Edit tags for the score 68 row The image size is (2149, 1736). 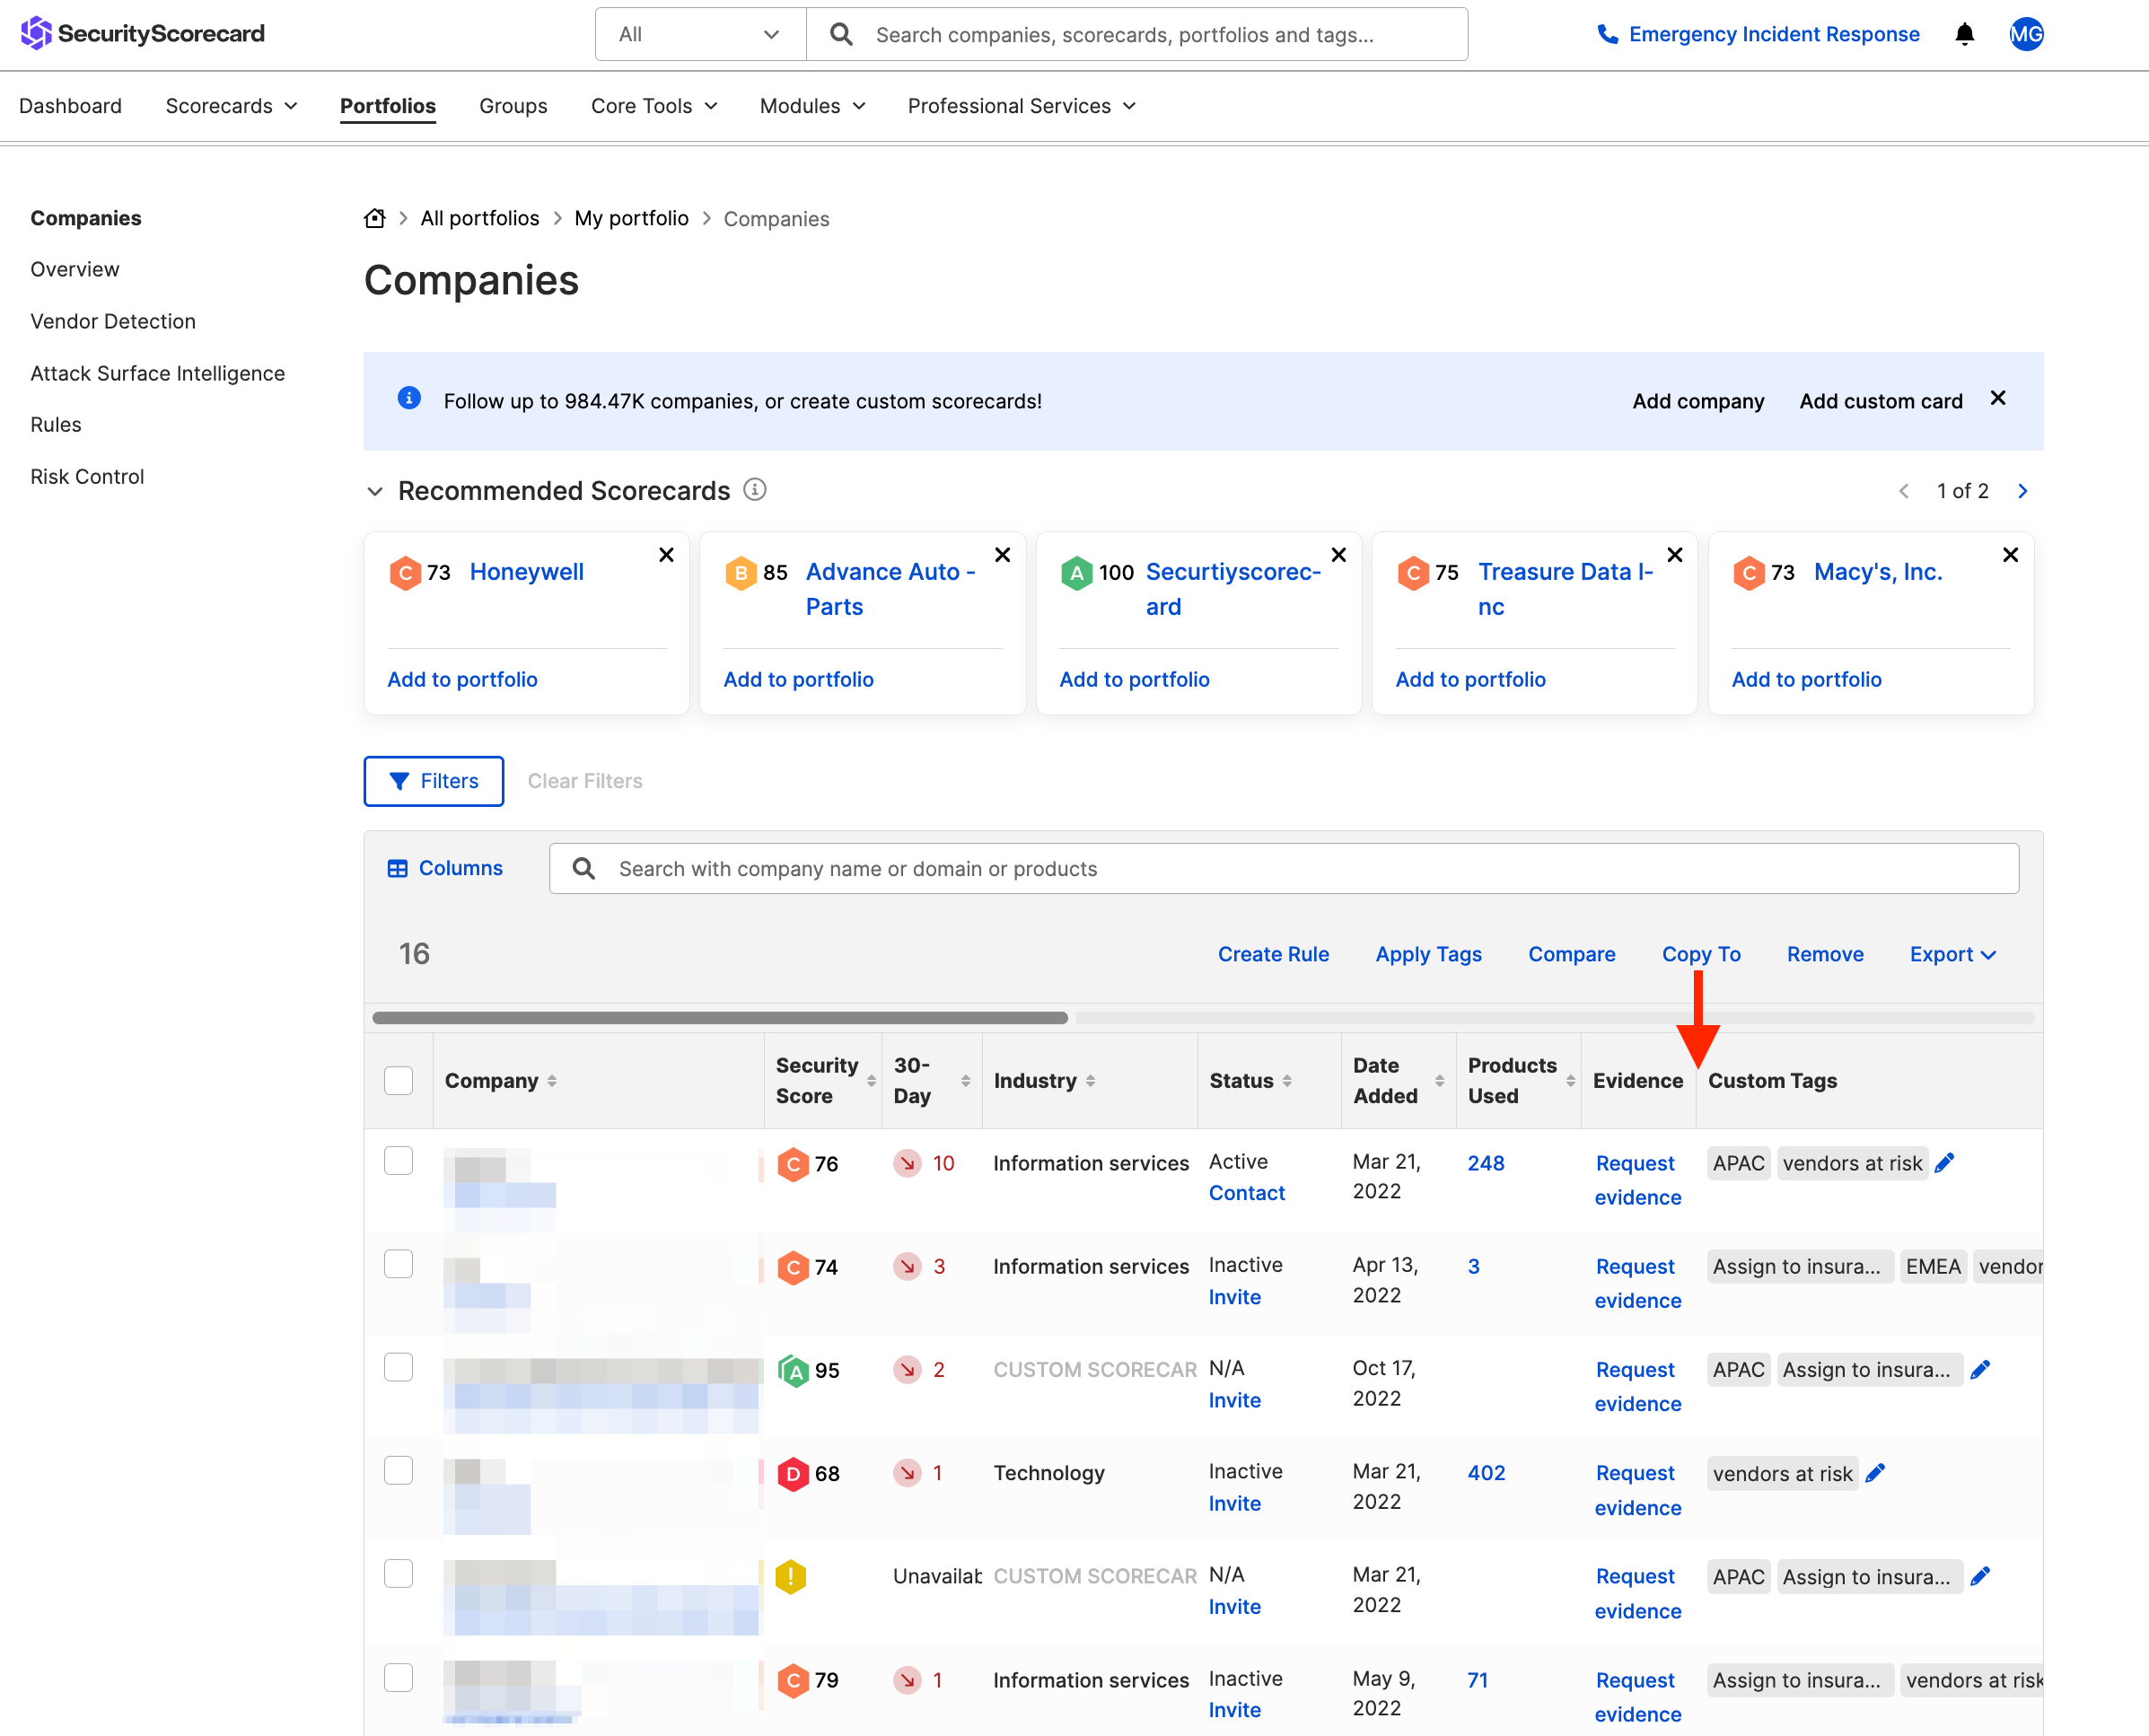click(1875, 1473)
